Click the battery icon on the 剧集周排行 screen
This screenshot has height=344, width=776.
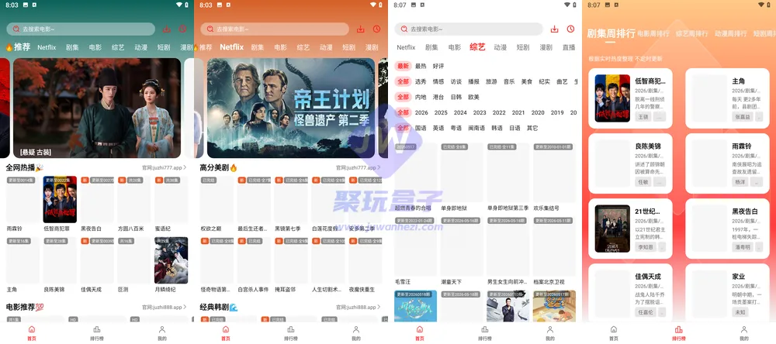pos(768,5)
